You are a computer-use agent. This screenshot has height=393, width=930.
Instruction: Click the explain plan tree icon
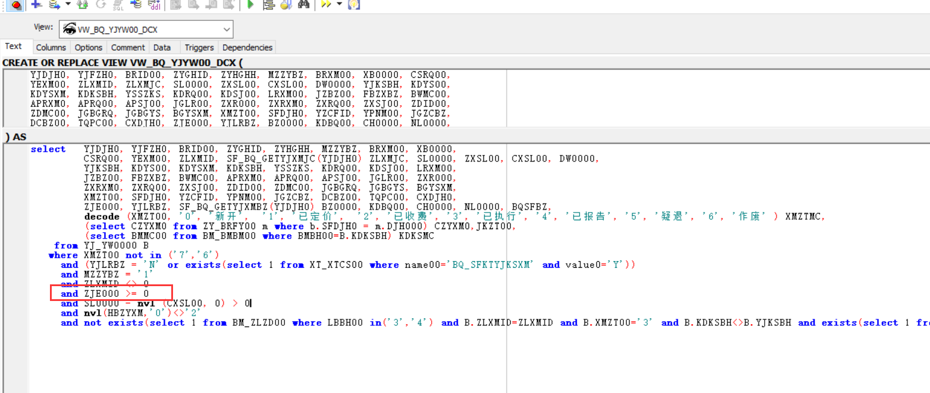tap(269, 5)
